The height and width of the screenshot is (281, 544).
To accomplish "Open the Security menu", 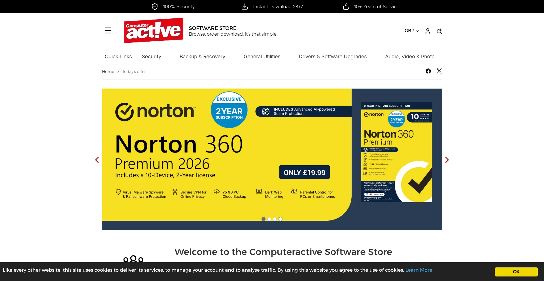I will 151,57.
